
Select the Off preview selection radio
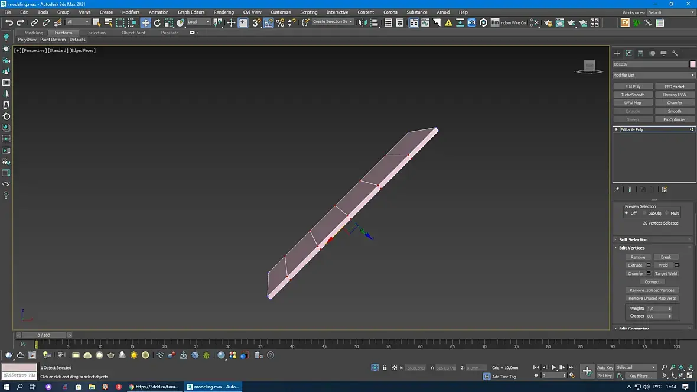(x=627, y=213)
